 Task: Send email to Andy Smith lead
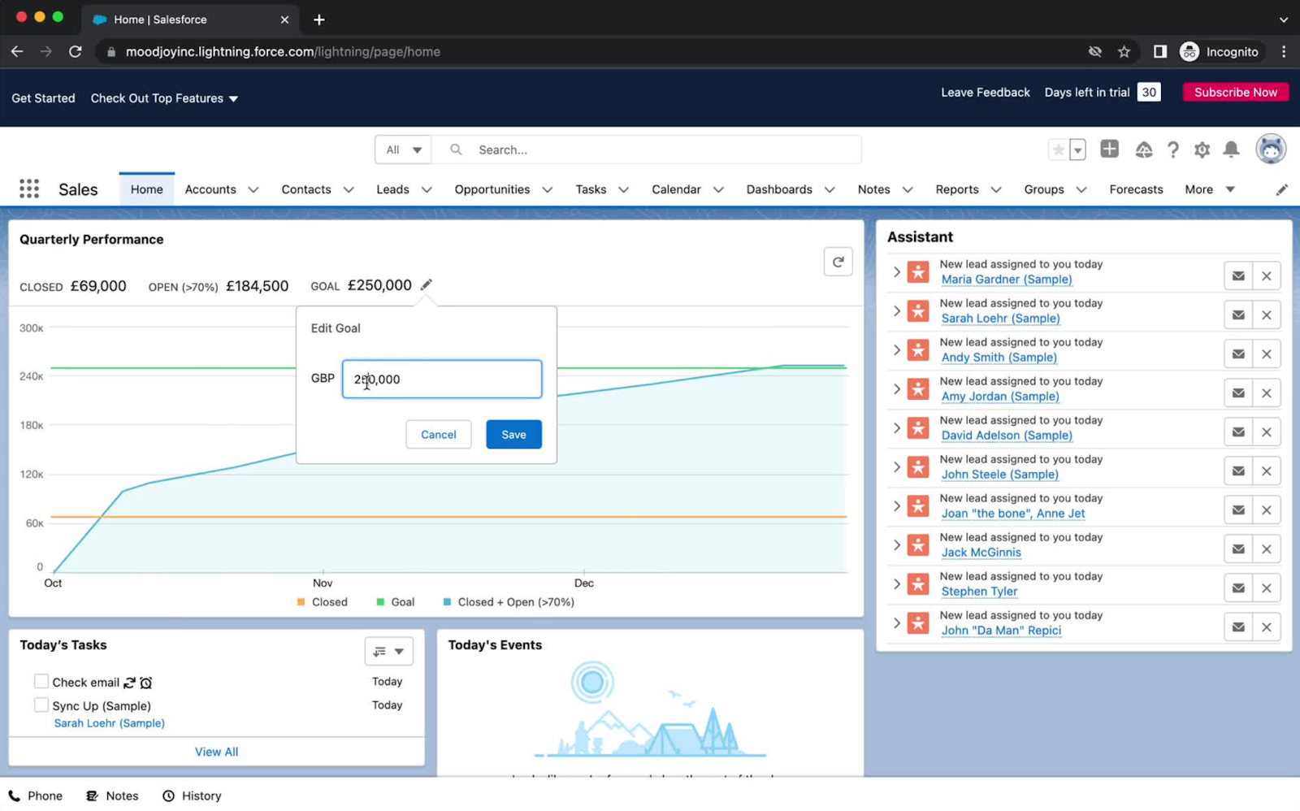(1238, 353)
